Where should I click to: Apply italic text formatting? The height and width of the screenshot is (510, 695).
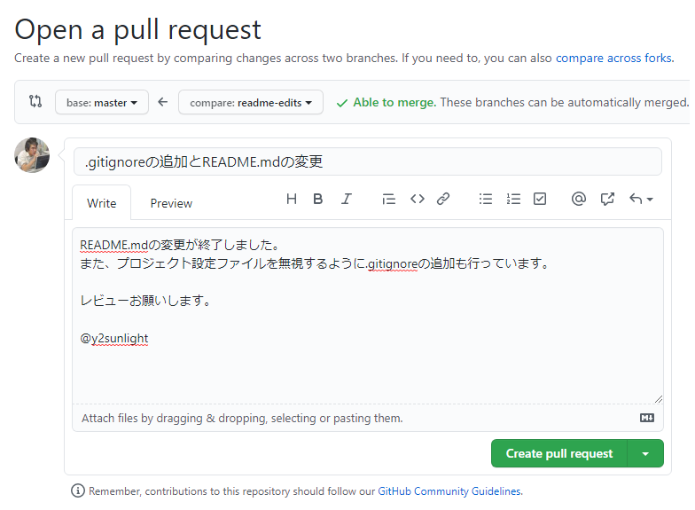[347, 200]
